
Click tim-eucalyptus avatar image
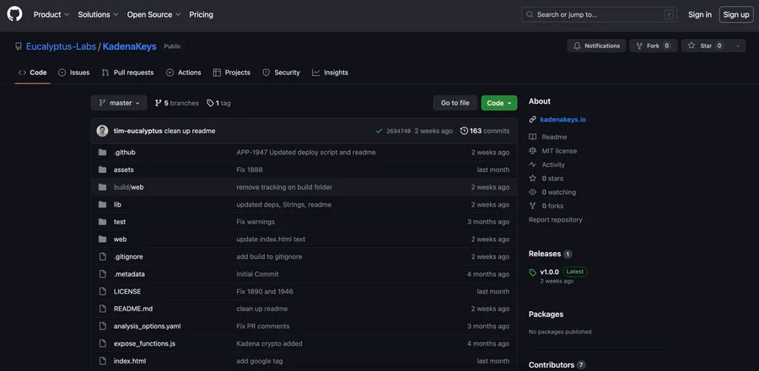click(102, 131)
